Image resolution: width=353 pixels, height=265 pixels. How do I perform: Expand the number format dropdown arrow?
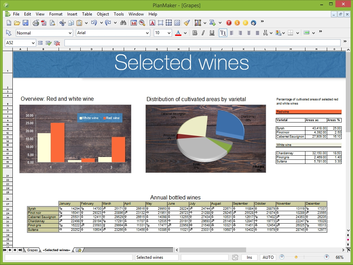271,33
